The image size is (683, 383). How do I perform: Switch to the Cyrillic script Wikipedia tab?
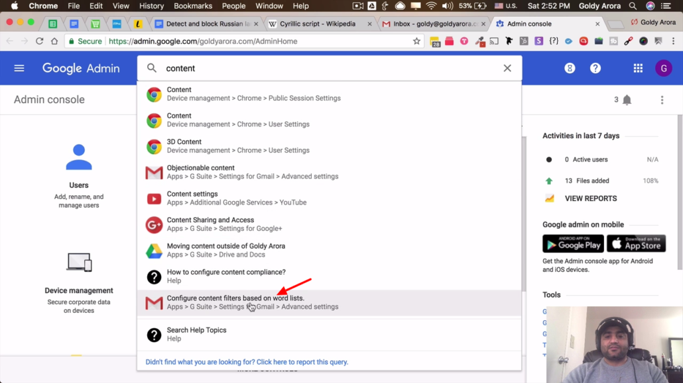pyautogui.click(x=320, y=24)
